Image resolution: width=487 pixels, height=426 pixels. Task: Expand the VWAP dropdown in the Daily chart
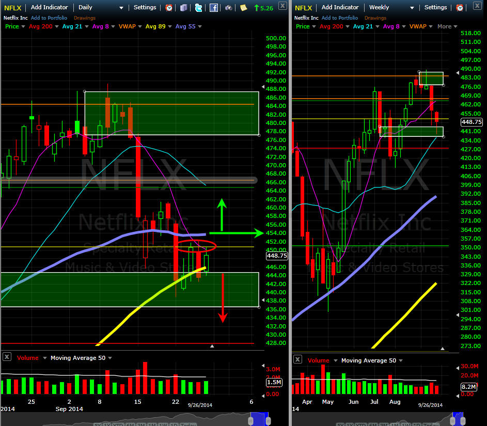click(140, 27)
